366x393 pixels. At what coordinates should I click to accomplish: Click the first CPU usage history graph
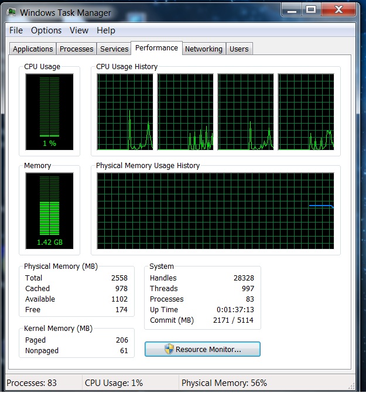tap(125, 112)
